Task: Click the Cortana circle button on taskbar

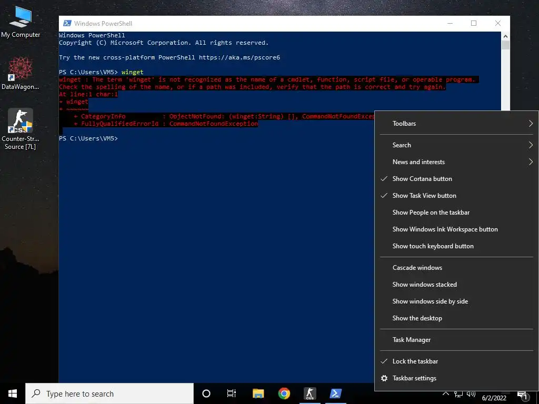Action: click(206, 393)
